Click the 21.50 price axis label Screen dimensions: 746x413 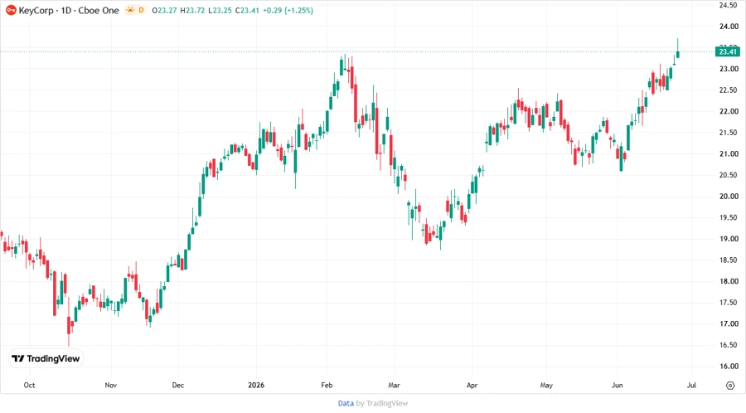coord(729,133)
